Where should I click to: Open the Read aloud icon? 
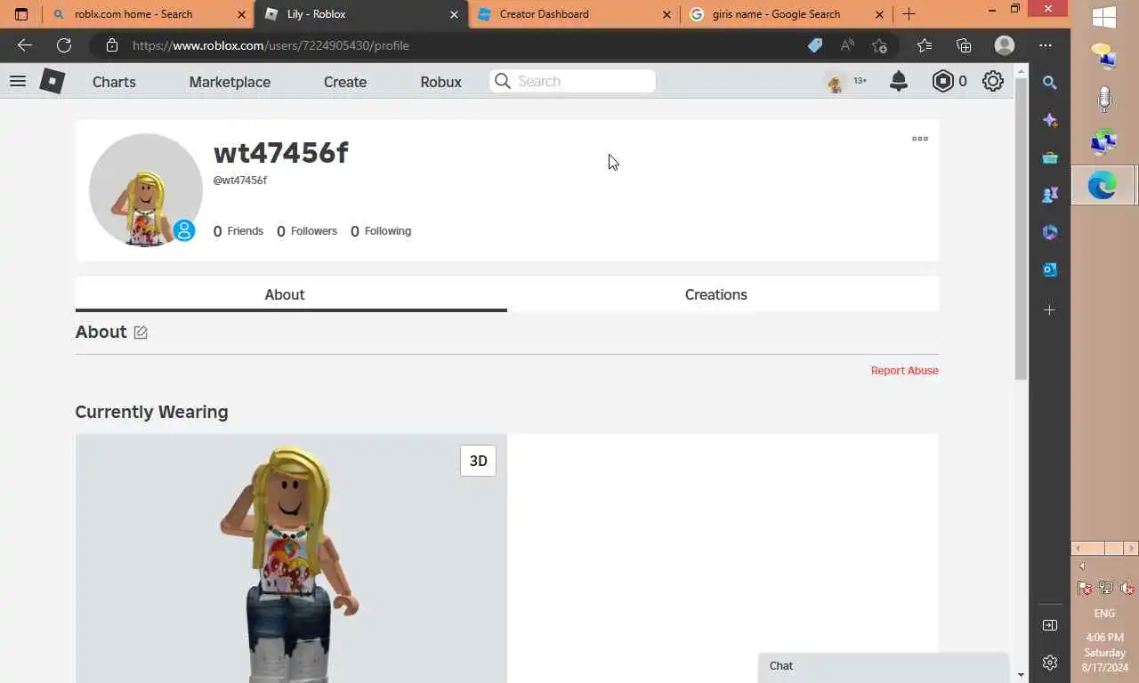[847, 45]
